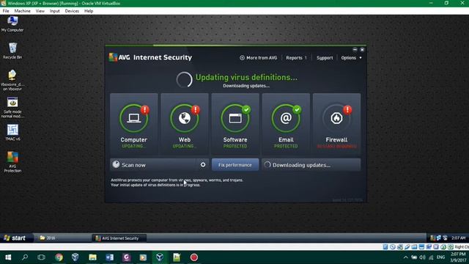This screenshot has width=469, height=264.
Task: Click Fix performance button
Action: [235, 164]
